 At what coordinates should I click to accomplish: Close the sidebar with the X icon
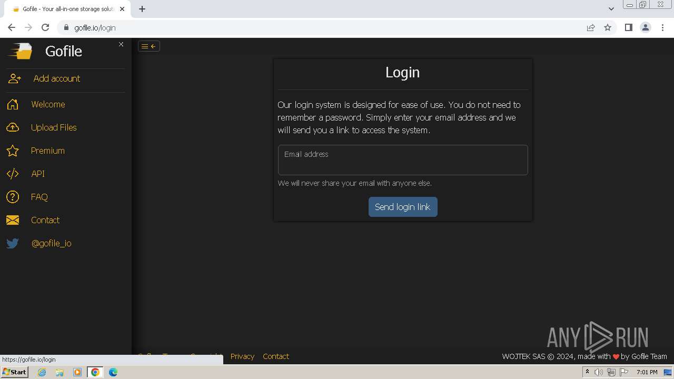pos(121,44)
